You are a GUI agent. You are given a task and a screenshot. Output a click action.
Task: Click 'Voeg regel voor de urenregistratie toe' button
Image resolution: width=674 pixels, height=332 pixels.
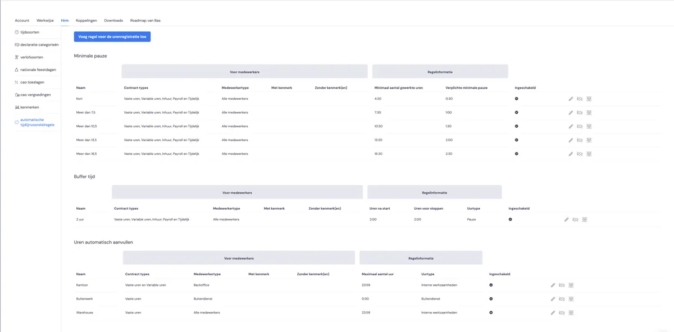(112, 36)
